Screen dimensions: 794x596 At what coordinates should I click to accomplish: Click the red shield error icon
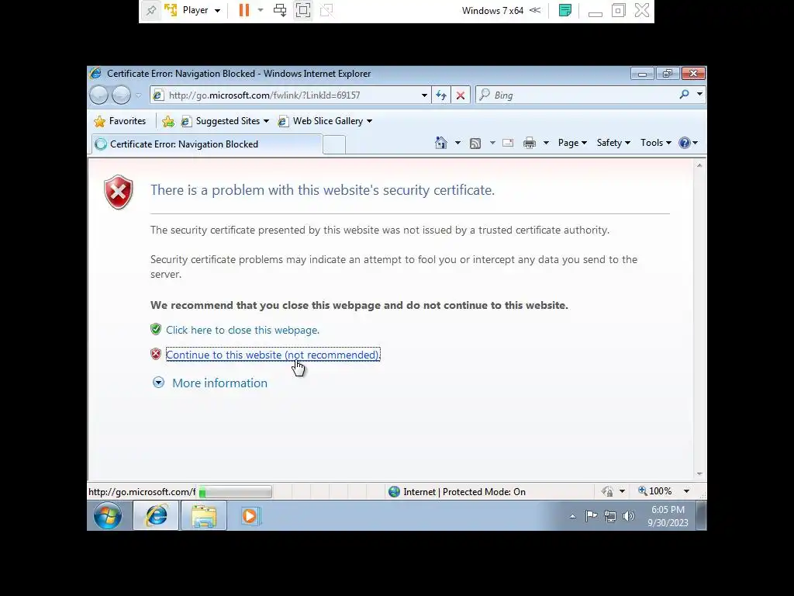(x=119, y=192)
